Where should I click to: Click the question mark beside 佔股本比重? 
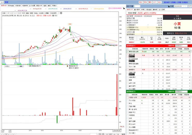click(x=142, y=32)
